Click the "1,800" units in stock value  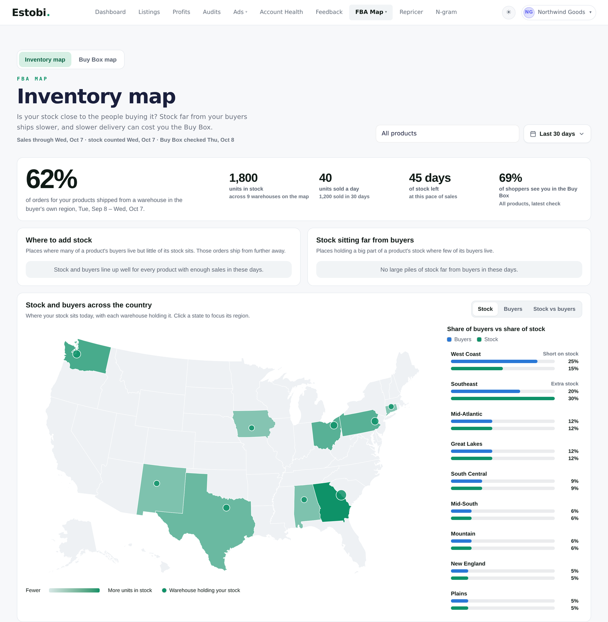[x=243, y=178]
